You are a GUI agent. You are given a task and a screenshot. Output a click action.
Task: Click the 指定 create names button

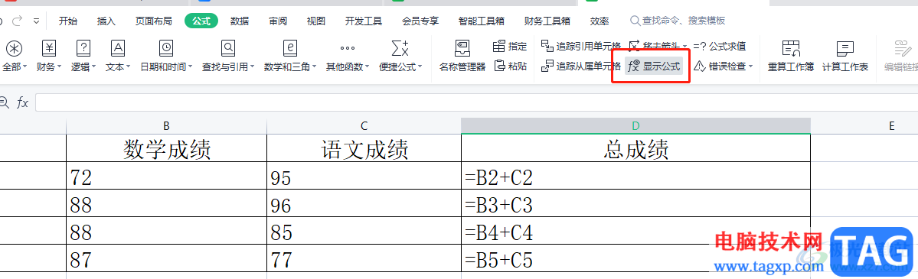[x=510, y=46]
